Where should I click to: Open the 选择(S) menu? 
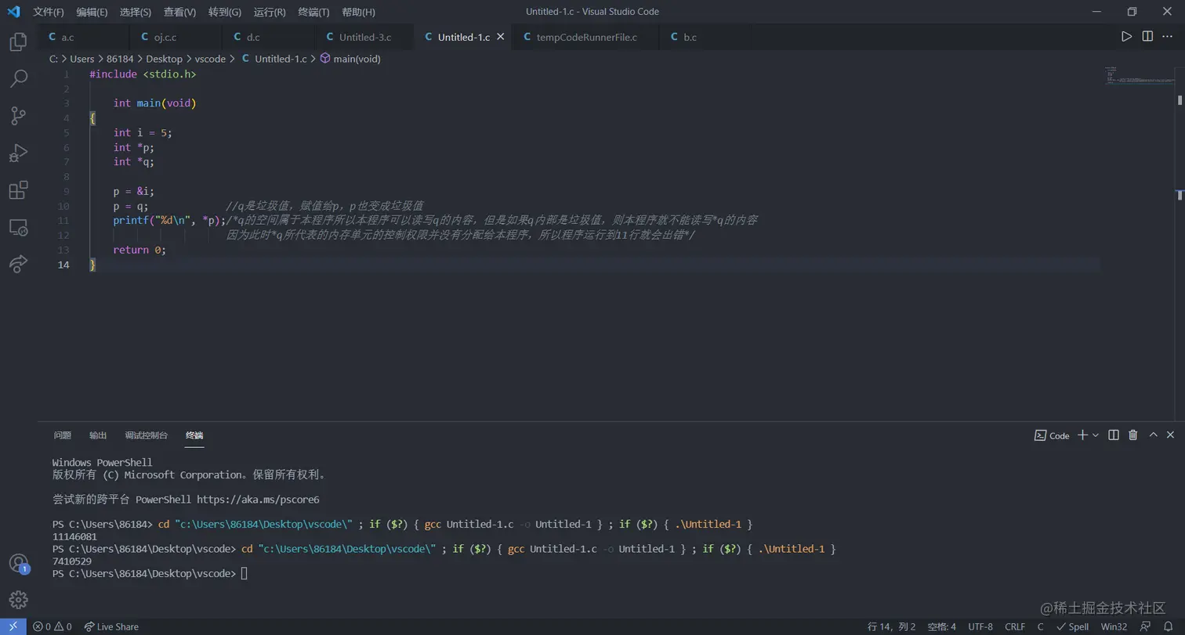136,12
